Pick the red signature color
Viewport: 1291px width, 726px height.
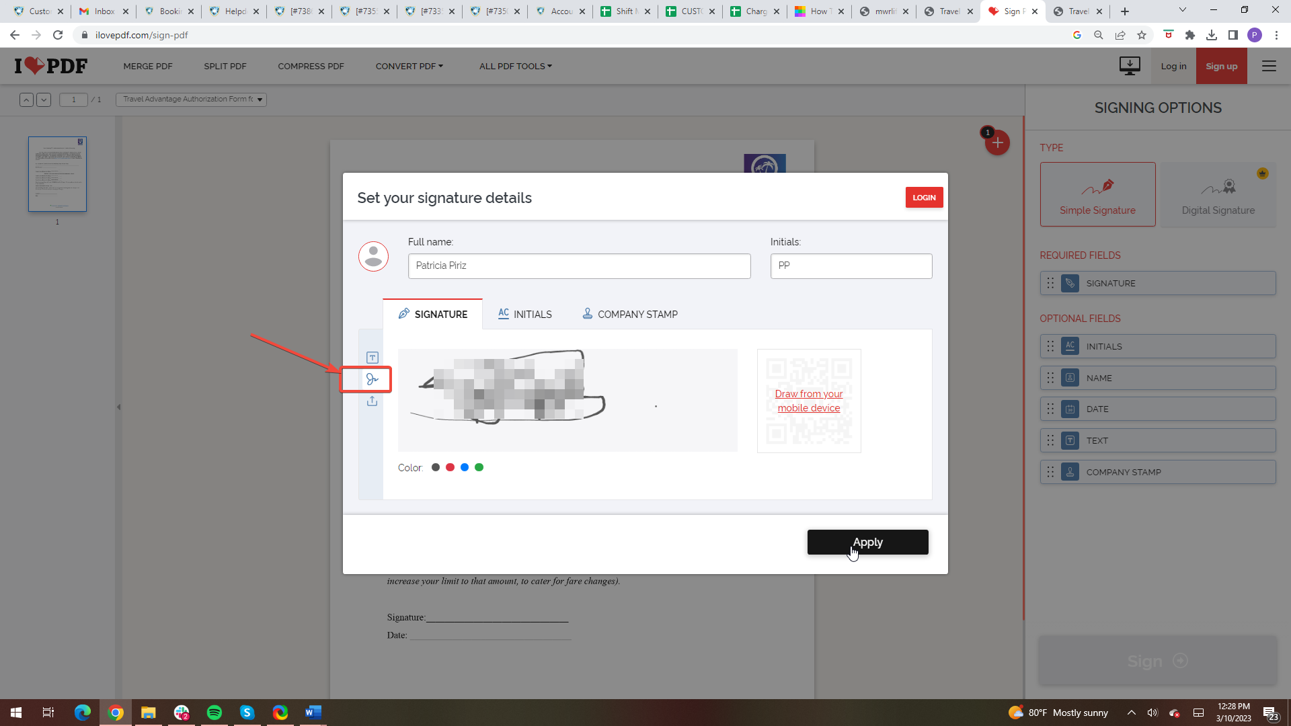[x=450, y=467]
